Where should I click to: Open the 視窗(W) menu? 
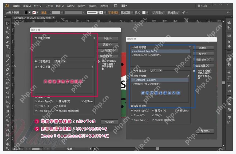coord(93,6)
